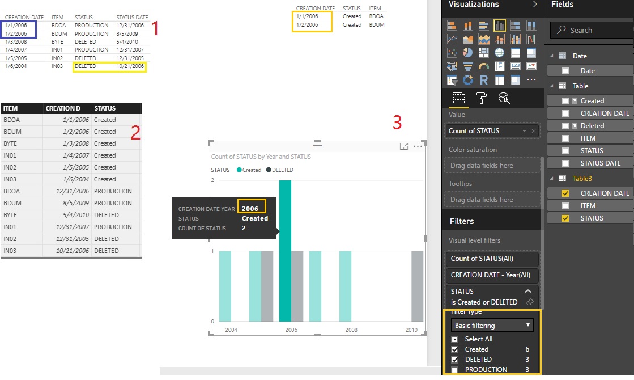Check the Date field checkbox

click(565, 71)
